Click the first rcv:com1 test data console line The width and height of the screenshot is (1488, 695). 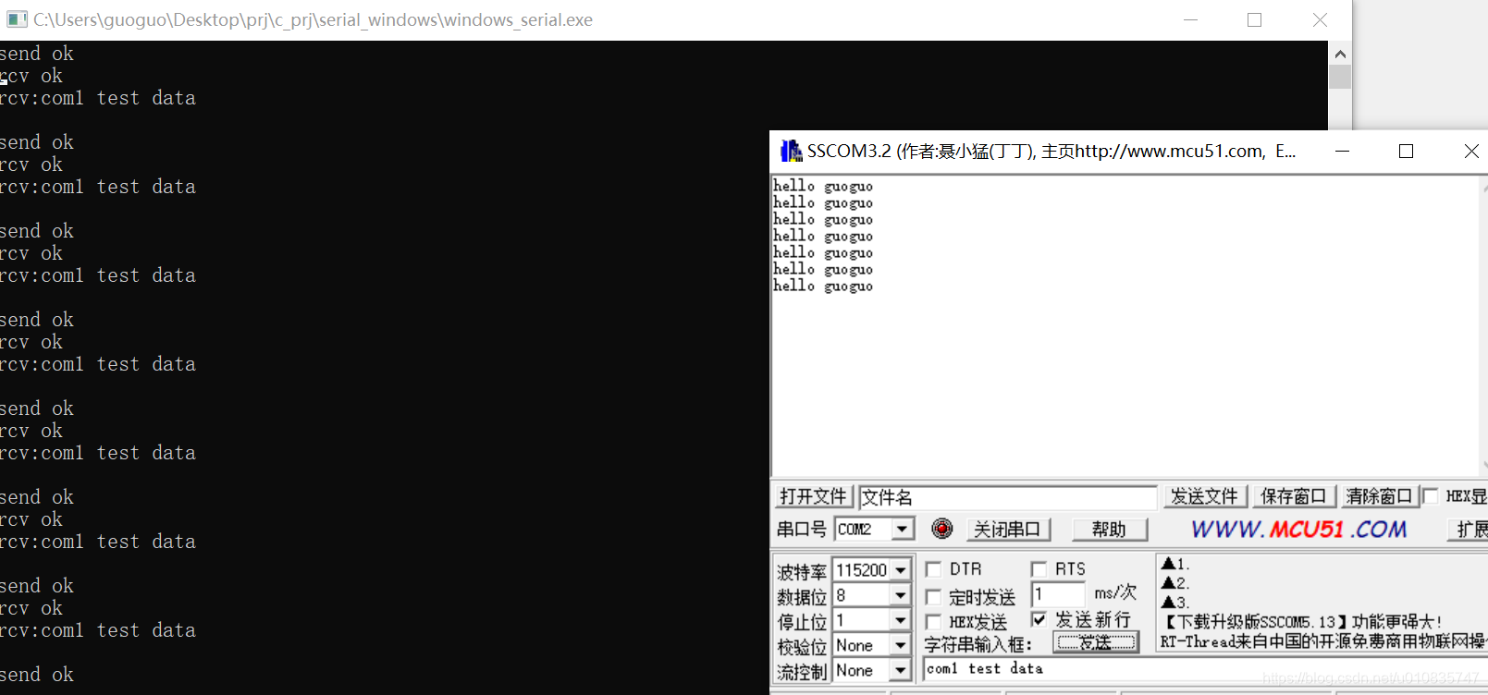pos(98,98)
